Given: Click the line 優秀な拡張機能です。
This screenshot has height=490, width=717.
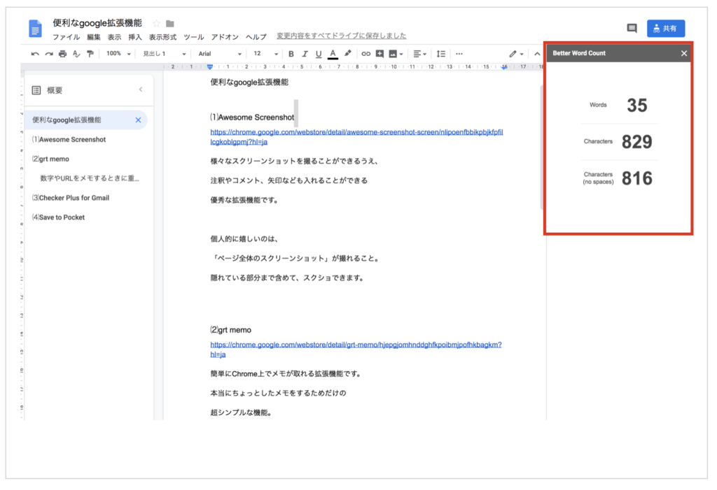Looking at the screenshot, I should point(244,200).
